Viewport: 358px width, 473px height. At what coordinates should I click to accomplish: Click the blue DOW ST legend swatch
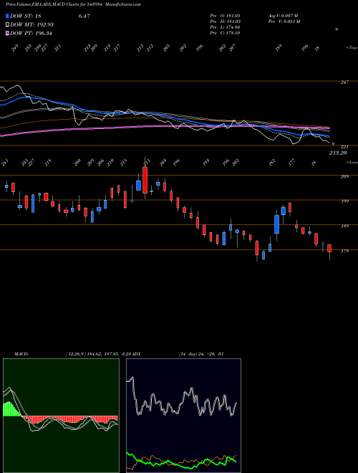pyautogui.click(x=7, y=16)
